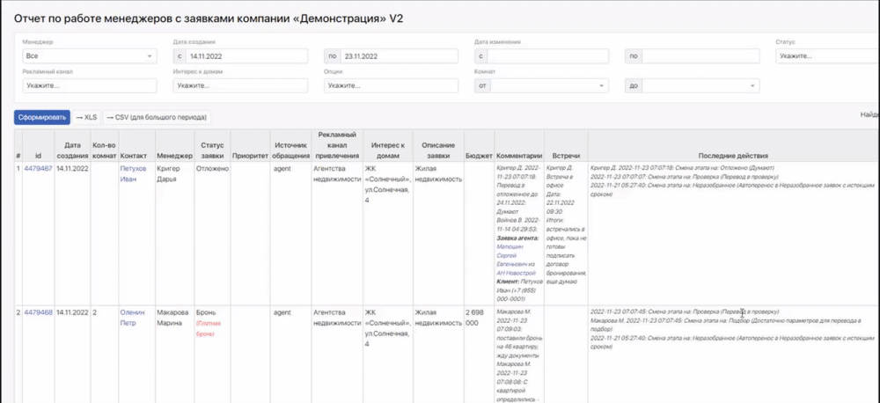Open contact Оленин Петр
The image size is (880, 403).
[x=133, y=317]
